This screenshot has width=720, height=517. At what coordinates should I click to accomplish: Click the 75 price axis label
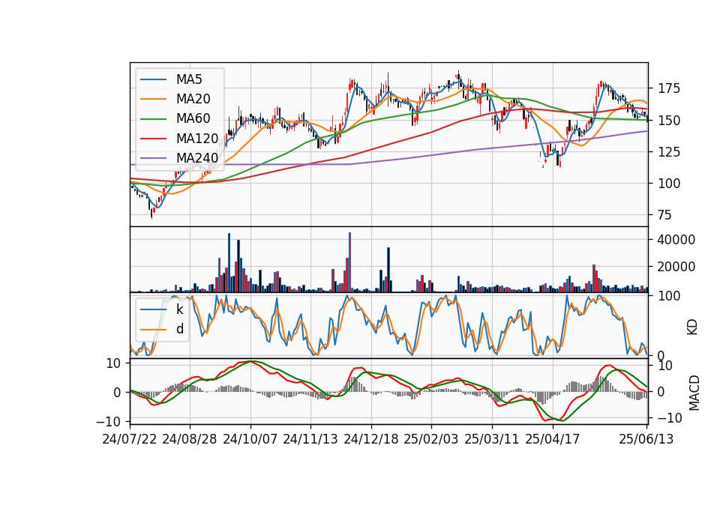point(665,215)
